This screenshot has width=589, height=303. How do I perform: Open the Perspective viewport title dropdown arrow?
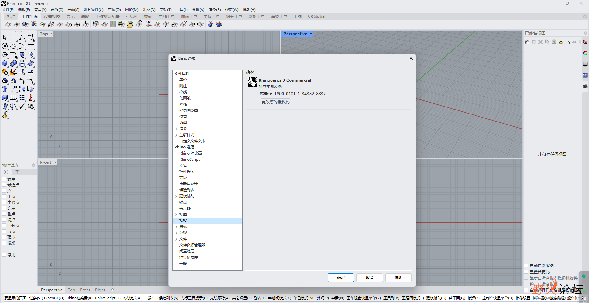click(311, 34)
